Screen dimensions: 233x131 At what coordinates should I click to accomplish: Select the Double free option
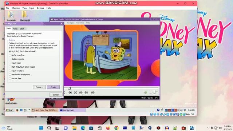pyautogui.click(x=15, y=79)
